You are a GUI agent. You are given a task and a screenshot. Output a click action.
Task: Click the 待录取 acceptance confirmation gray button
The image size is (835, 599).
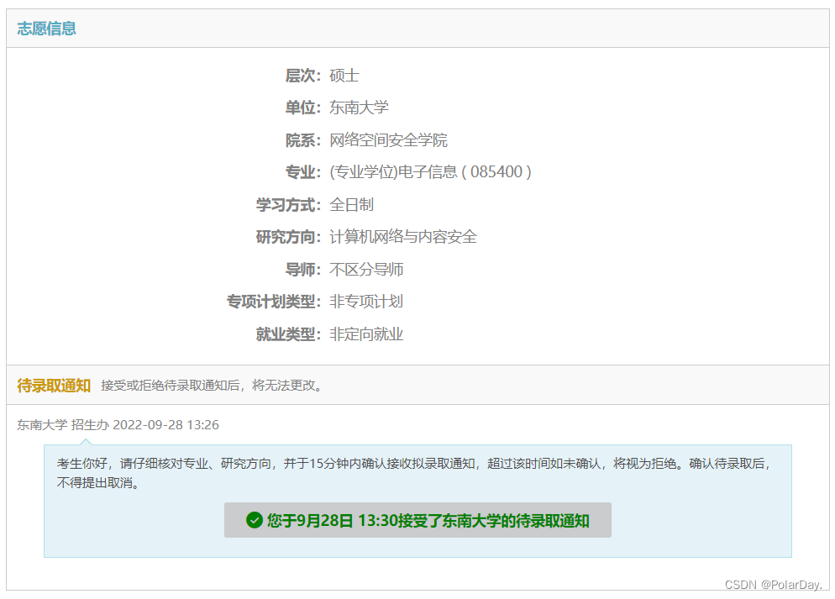point(417,520)
